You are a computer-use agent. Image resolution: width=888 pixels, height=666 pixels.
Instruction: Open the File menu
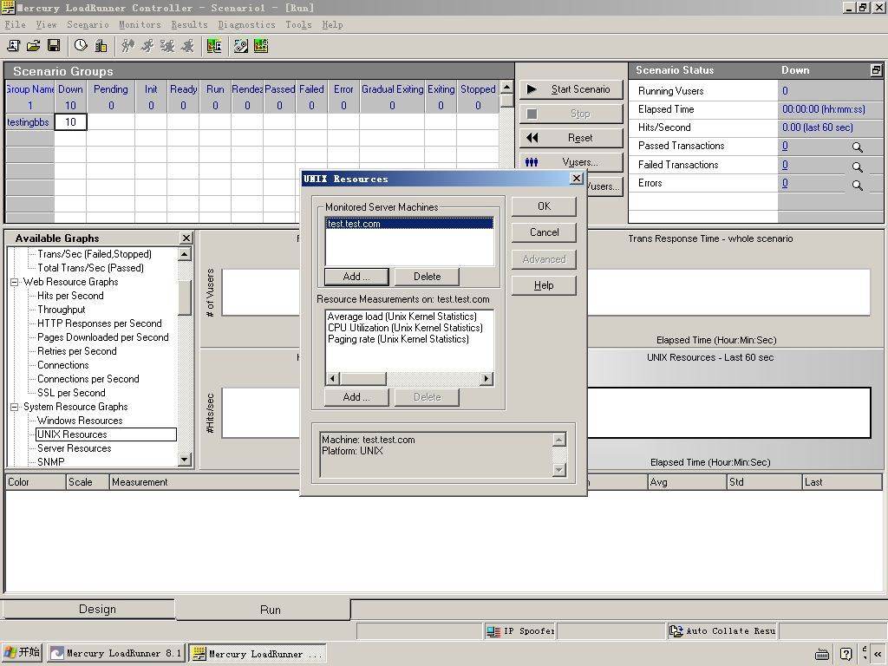pos(16,25)
